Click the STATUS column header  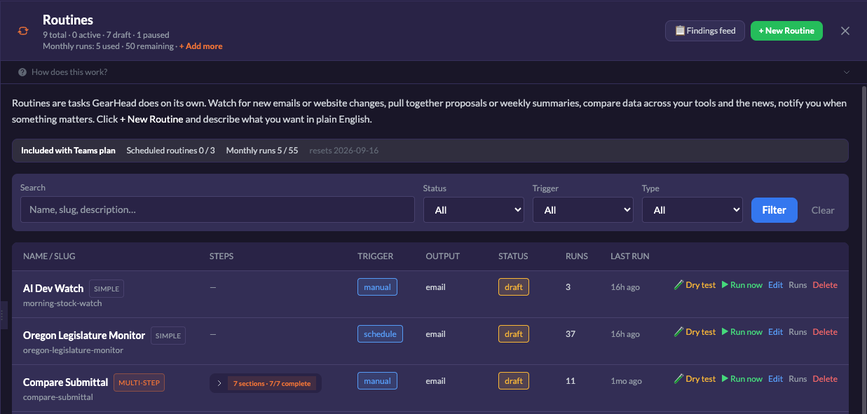pos(513,256)
